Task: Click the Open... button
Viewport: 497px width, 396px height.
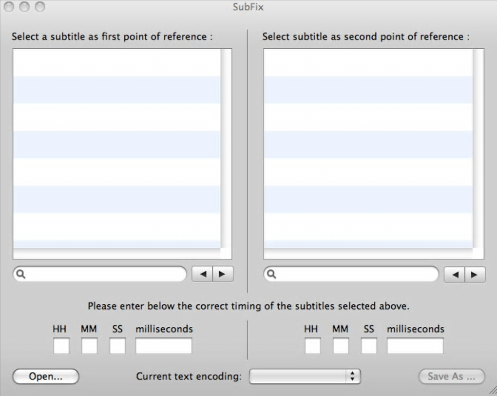Action: [x=45, y=376]
